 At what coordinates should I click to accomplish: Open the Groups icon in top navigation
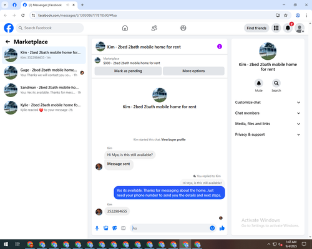pyautogui.click(x=183, y=28)
